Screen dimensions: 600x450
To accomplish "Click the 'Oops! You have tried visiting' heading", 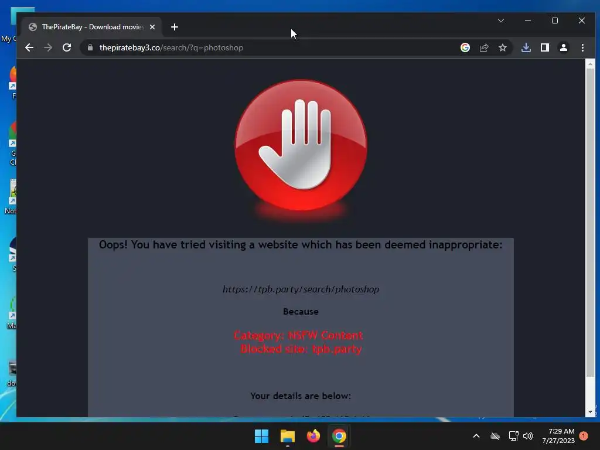I will pyautogui.click(x=301, y=244).
